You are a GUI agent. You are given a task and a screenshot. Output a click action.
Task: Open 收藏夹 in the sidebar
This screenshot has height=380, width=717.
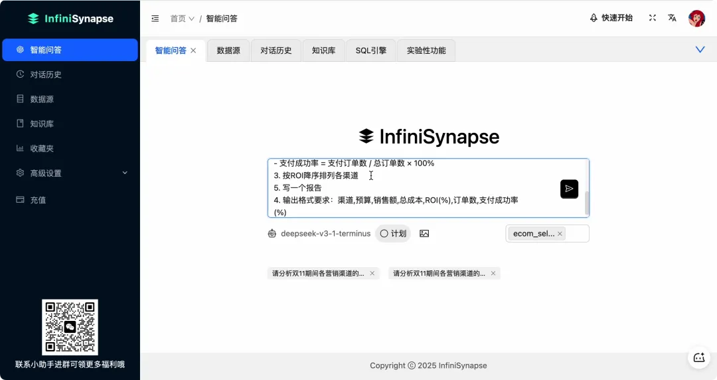[x=70, y=149]
